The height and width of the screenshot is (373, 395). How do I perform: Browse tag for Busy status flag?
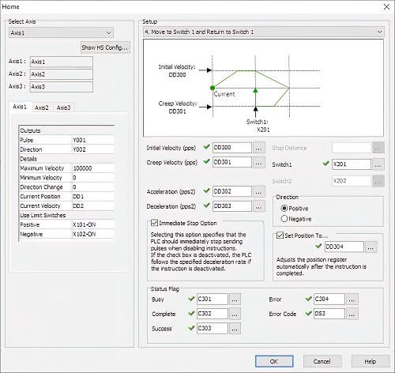pos(235,300)
